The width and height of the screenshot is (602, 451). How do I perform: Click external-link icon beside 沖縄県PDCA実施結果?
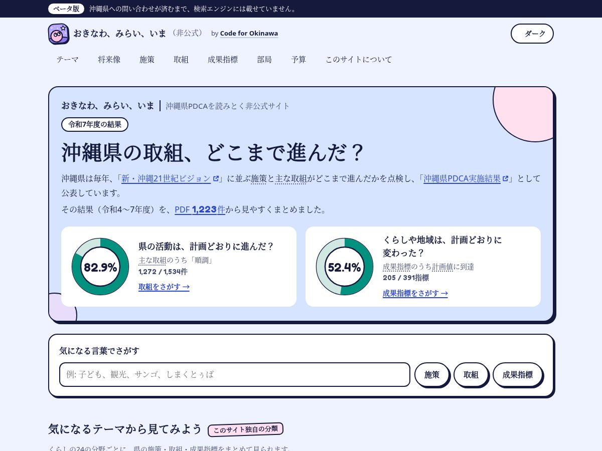pyautogui.click(x=506, y=178)
